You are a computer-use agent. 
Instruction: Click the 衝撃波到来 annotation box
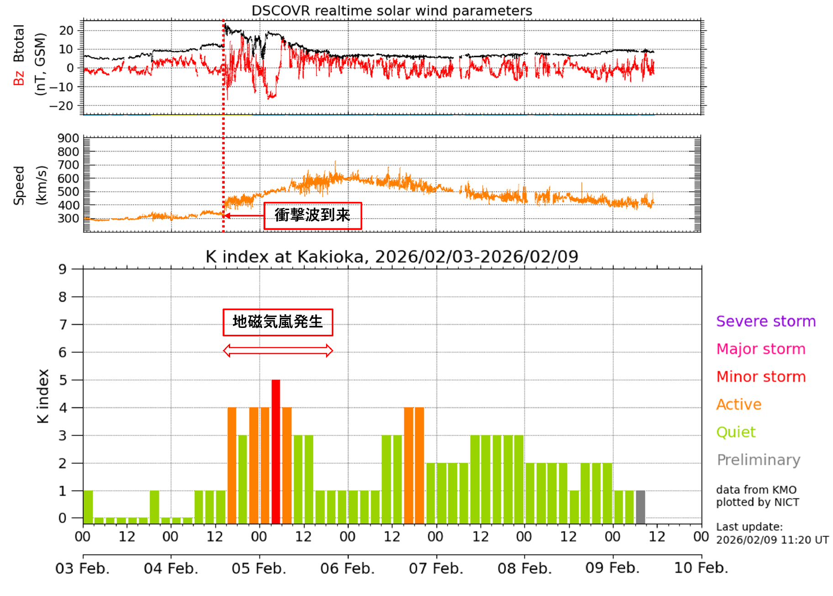(x=312, y=216)
